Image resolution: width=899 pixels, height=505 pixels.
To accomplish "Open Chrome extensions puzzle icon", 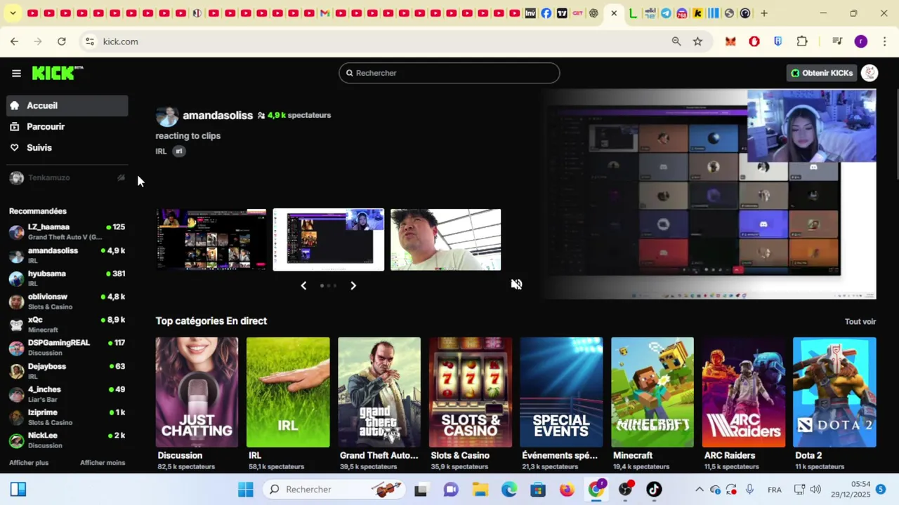I will click(802, 41).
